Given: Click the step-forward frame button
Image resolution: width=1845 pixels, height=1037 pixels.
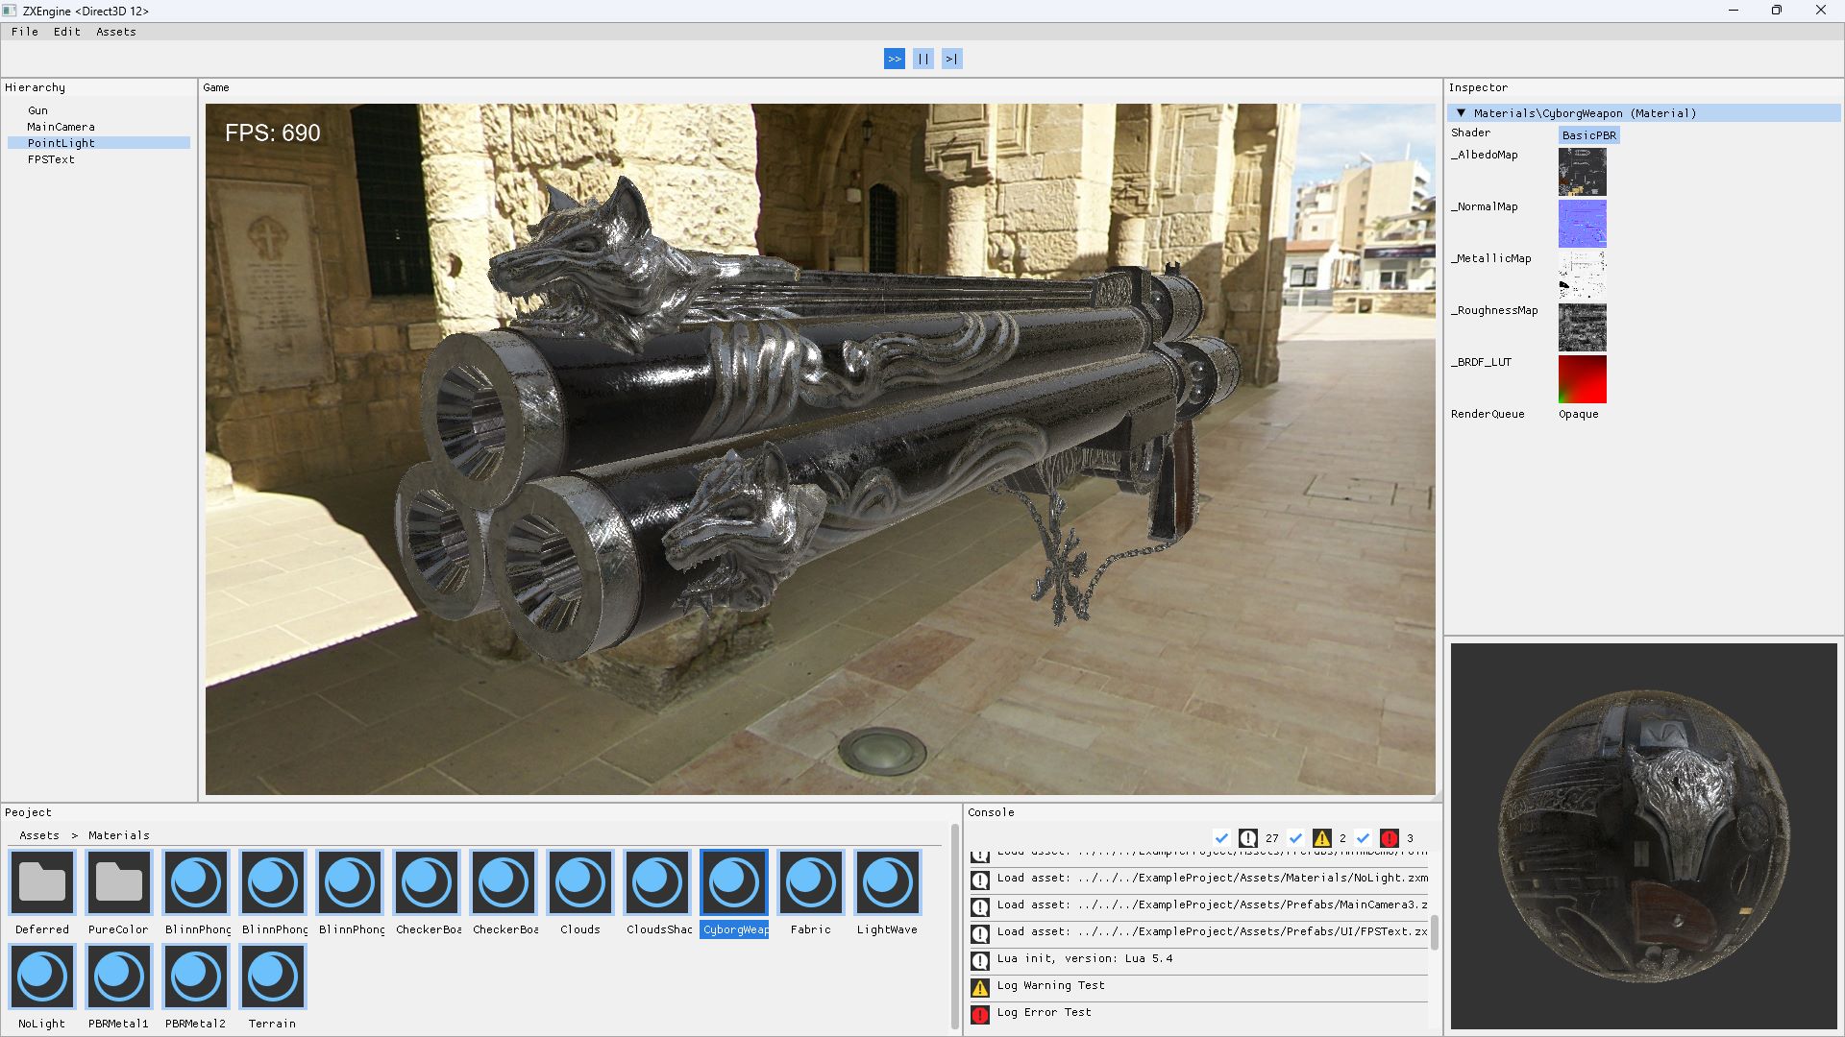Looking at the screenshot, I should pos(951,59).
